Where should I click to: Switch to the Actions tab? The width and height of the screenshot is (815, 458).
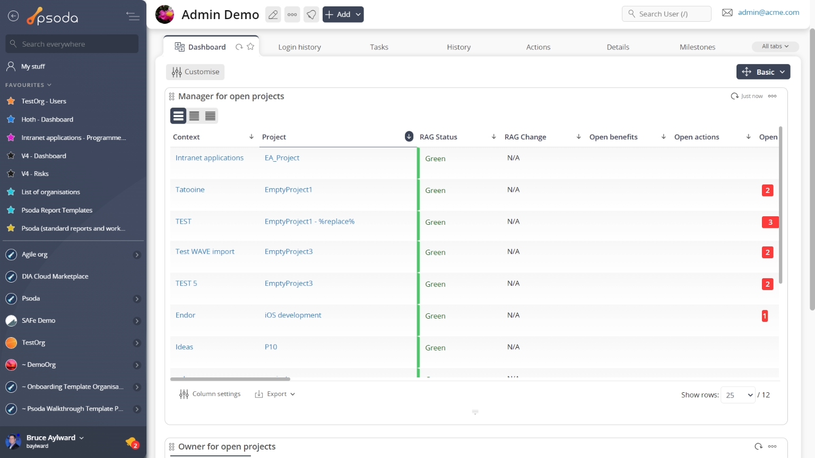pyautogui.click(x=539, y=47)
